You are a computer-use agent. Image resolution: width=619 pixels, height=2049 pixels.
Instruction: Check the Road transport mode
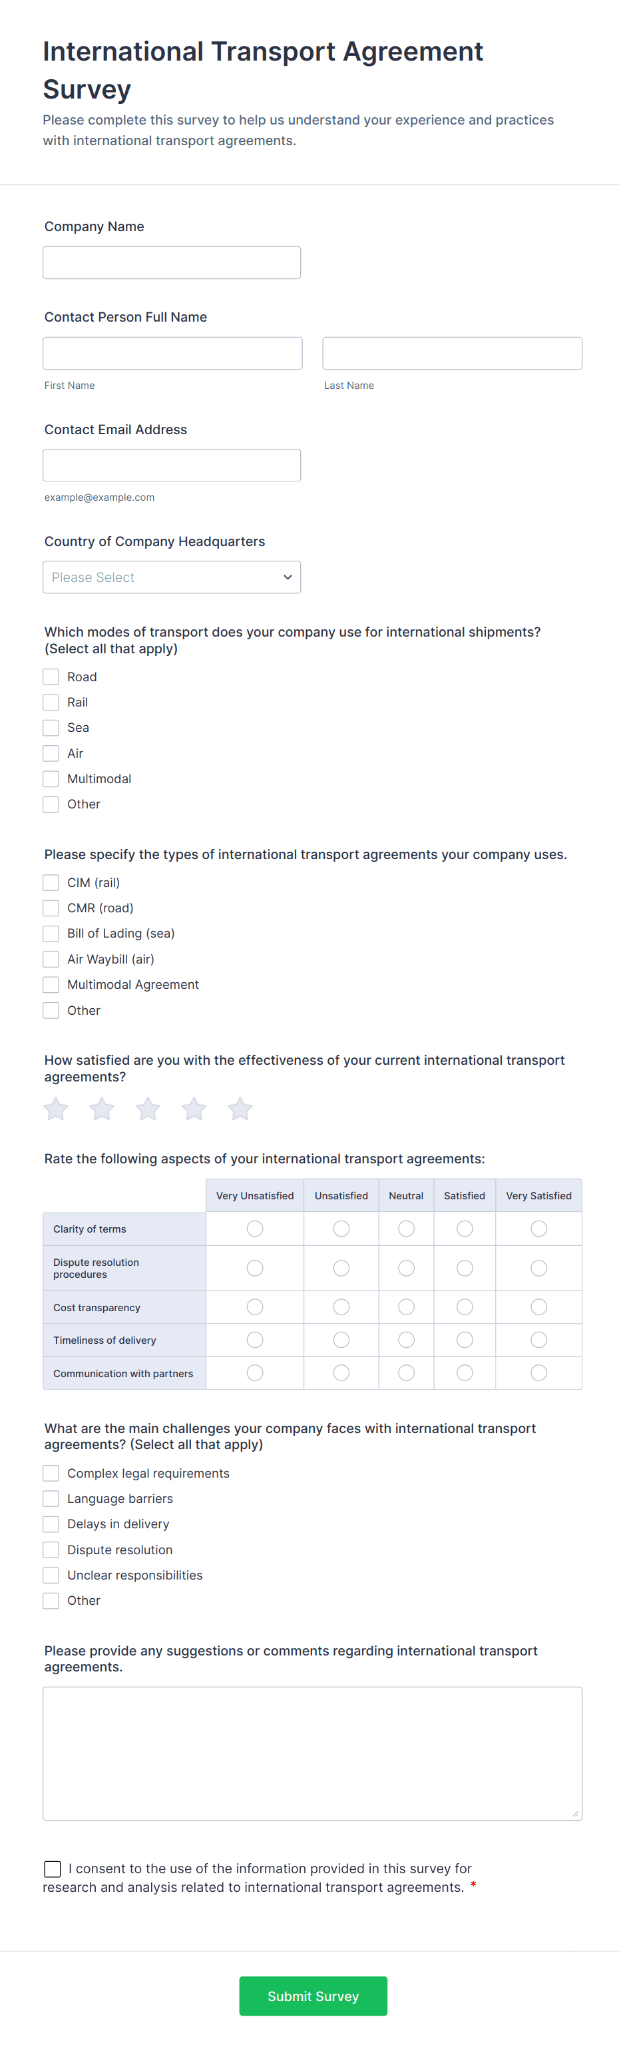click(51, 677)
